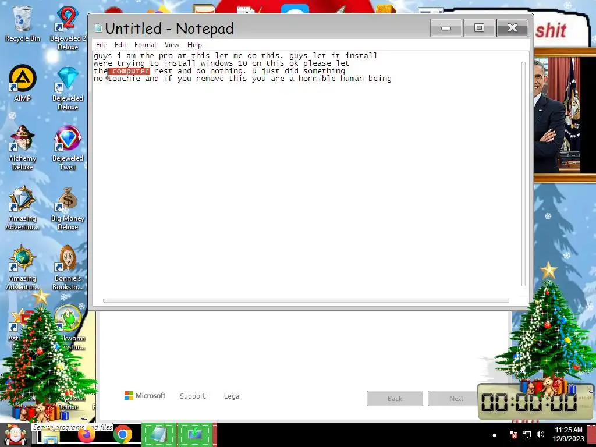Click the Notepad horizontal scrollbar
This screenshot has width=596, height=447.
pos(306,301)
